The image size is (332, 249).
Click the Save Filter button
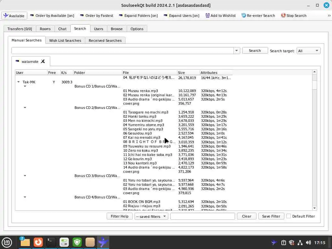271,216
